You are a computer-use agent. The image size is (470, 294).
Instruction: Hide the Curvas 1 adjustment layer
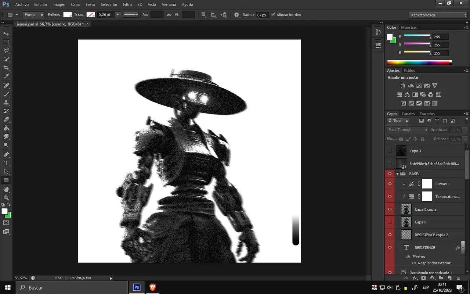(390, 184)
